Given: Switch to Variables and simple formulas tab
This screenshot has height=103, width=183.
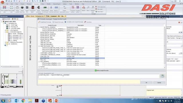Looking at the screenshot, I should pos(74,22).
